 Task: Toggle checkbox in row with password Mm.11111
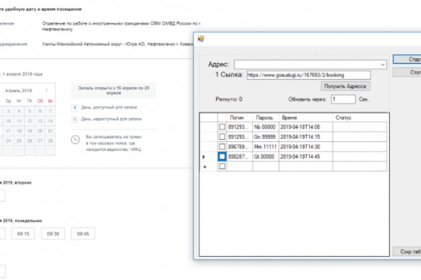coord(222,146)
